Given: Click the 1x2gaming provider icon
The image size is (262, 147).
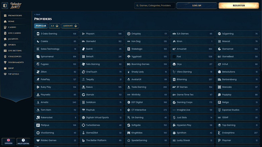Looking at the screenshot, I should coord(219,33).
